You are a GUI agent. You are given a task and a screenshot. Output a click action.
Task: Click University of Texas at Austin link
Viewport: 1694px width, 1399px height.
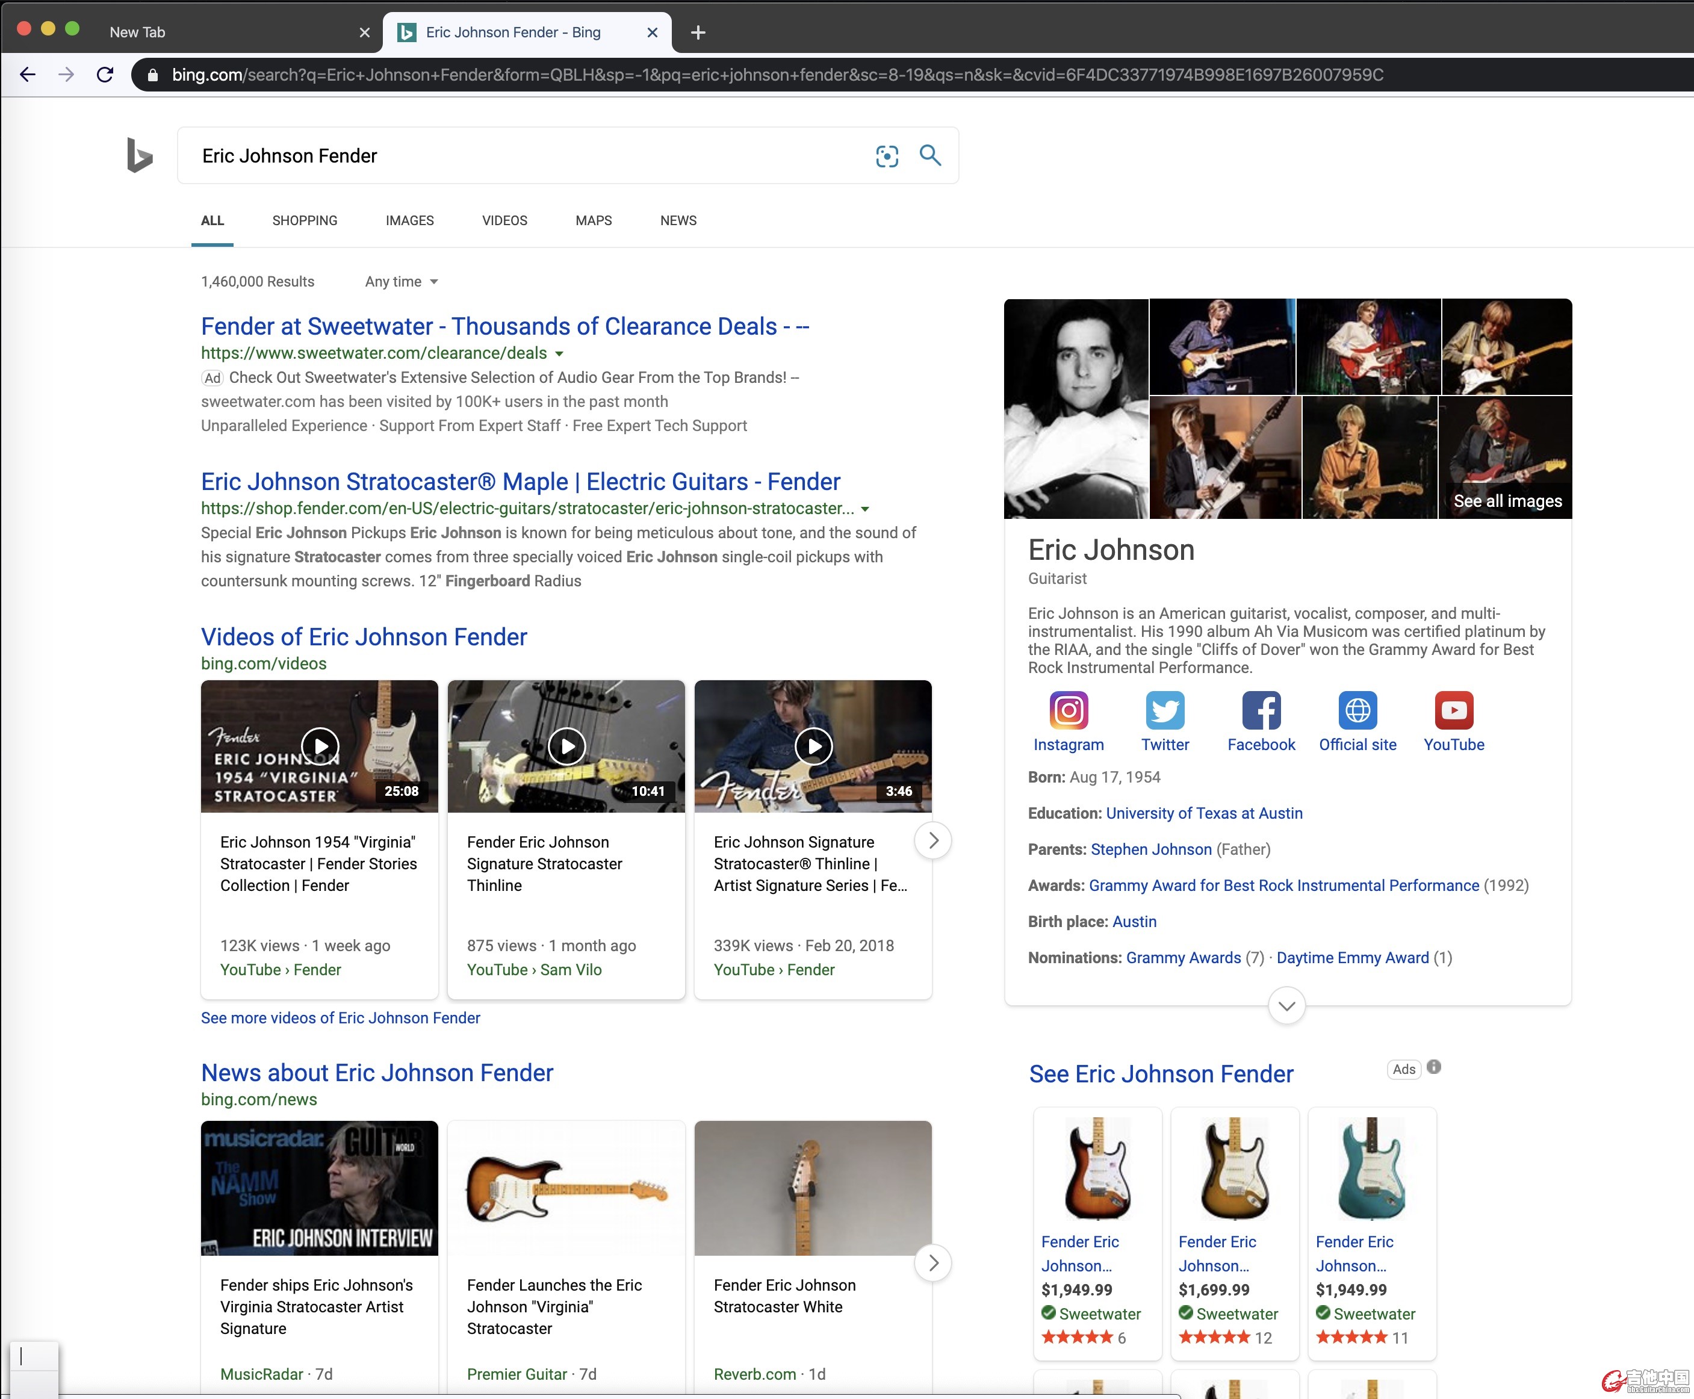[1204, 813]
